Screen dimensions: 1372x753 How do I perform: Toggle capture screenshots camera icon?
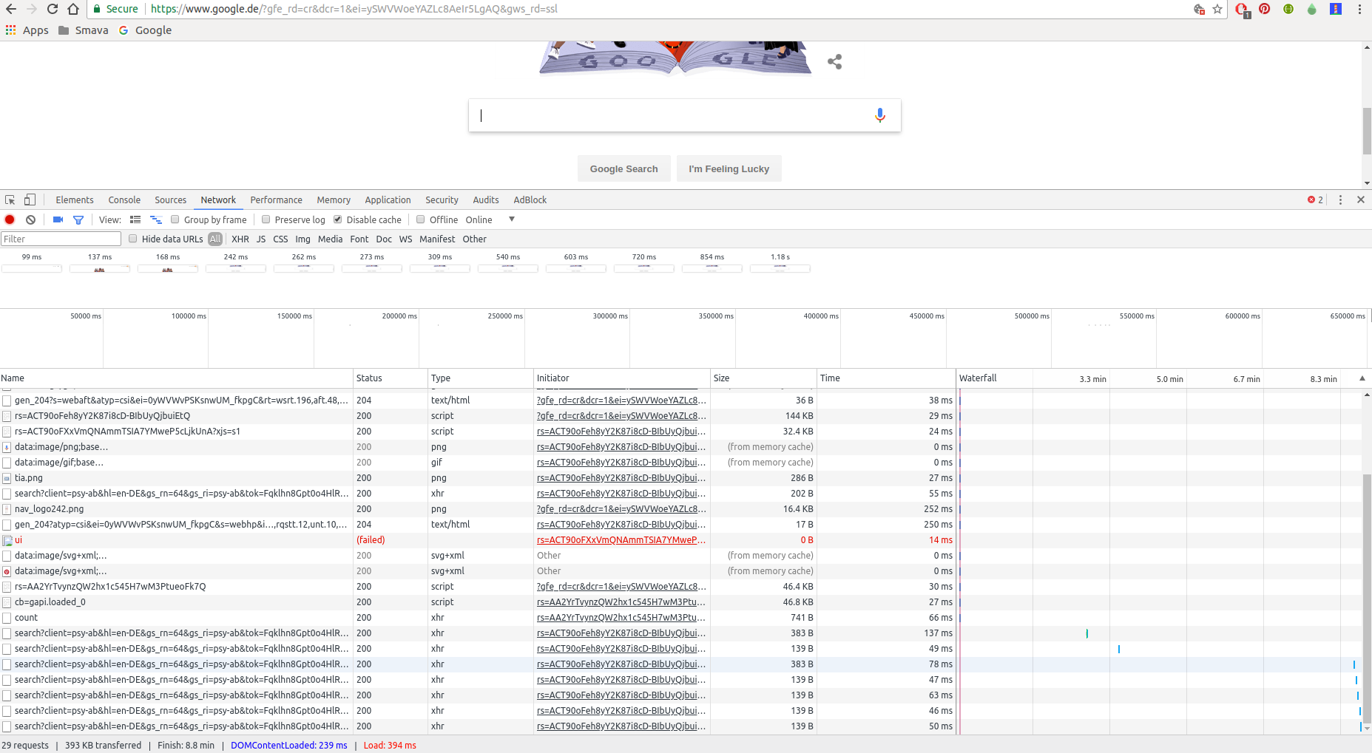click(58, 219)
